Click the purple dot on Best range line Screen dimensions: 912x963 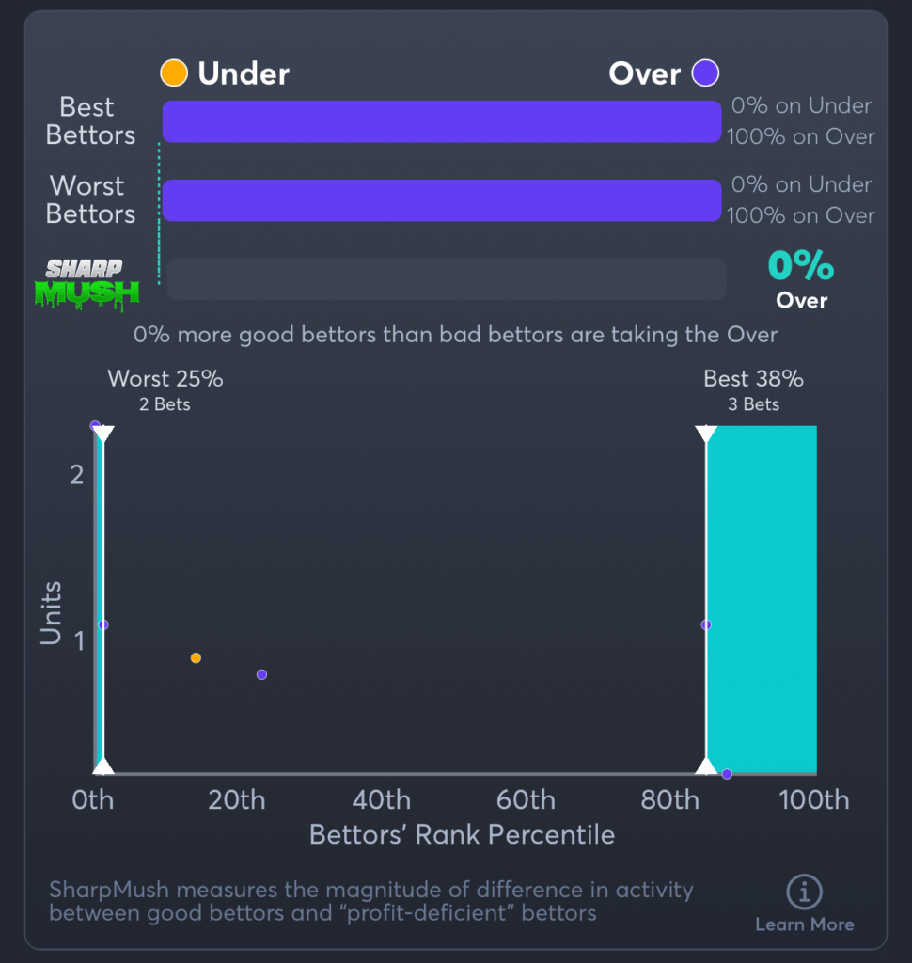706,624
